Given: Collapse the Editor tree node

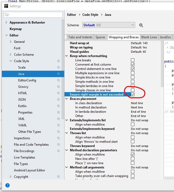Looking at the screenshot, I should click(6, 35).
